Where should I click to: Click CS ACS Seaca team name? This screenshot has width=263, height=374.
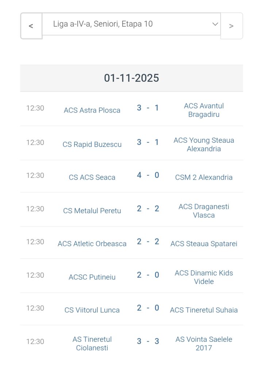(92, 178)
